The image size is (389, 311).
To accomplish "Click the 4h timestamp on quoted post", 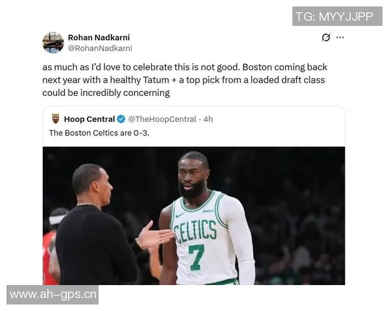I will 207,119.
